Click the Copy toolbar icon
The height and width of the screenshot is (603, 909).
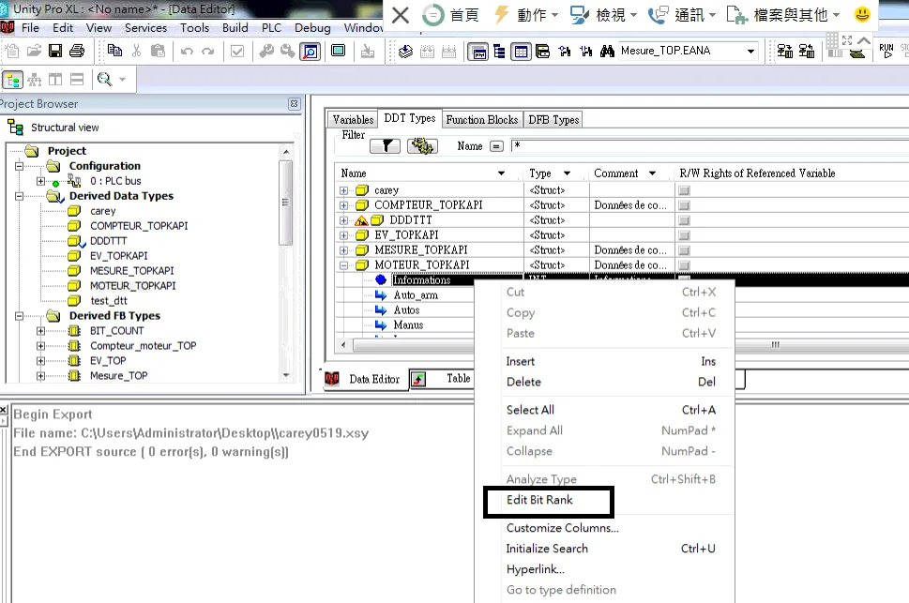click(x=114, y=51)
